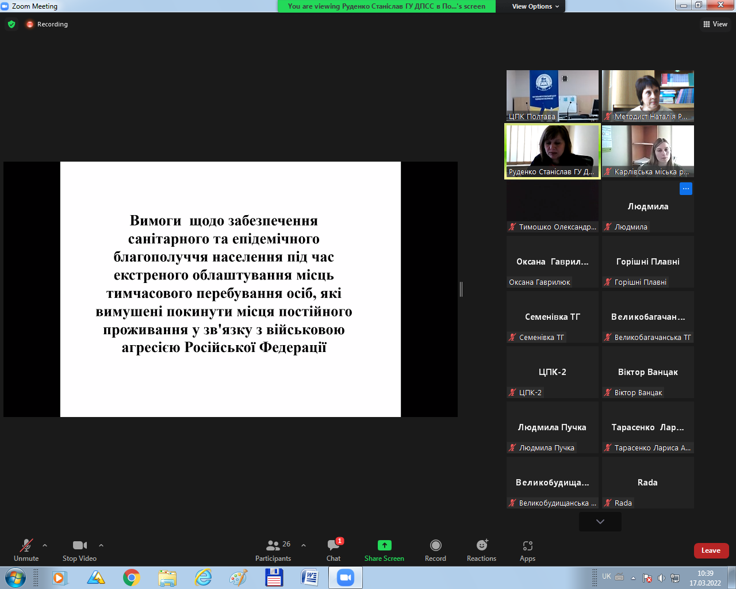Click the green Share Screen icon

tap(384, 545)
